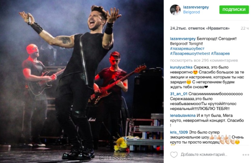251x163 pixels.
Task: Open lazarevsergey username in the caption
Action: coord(183,39)
